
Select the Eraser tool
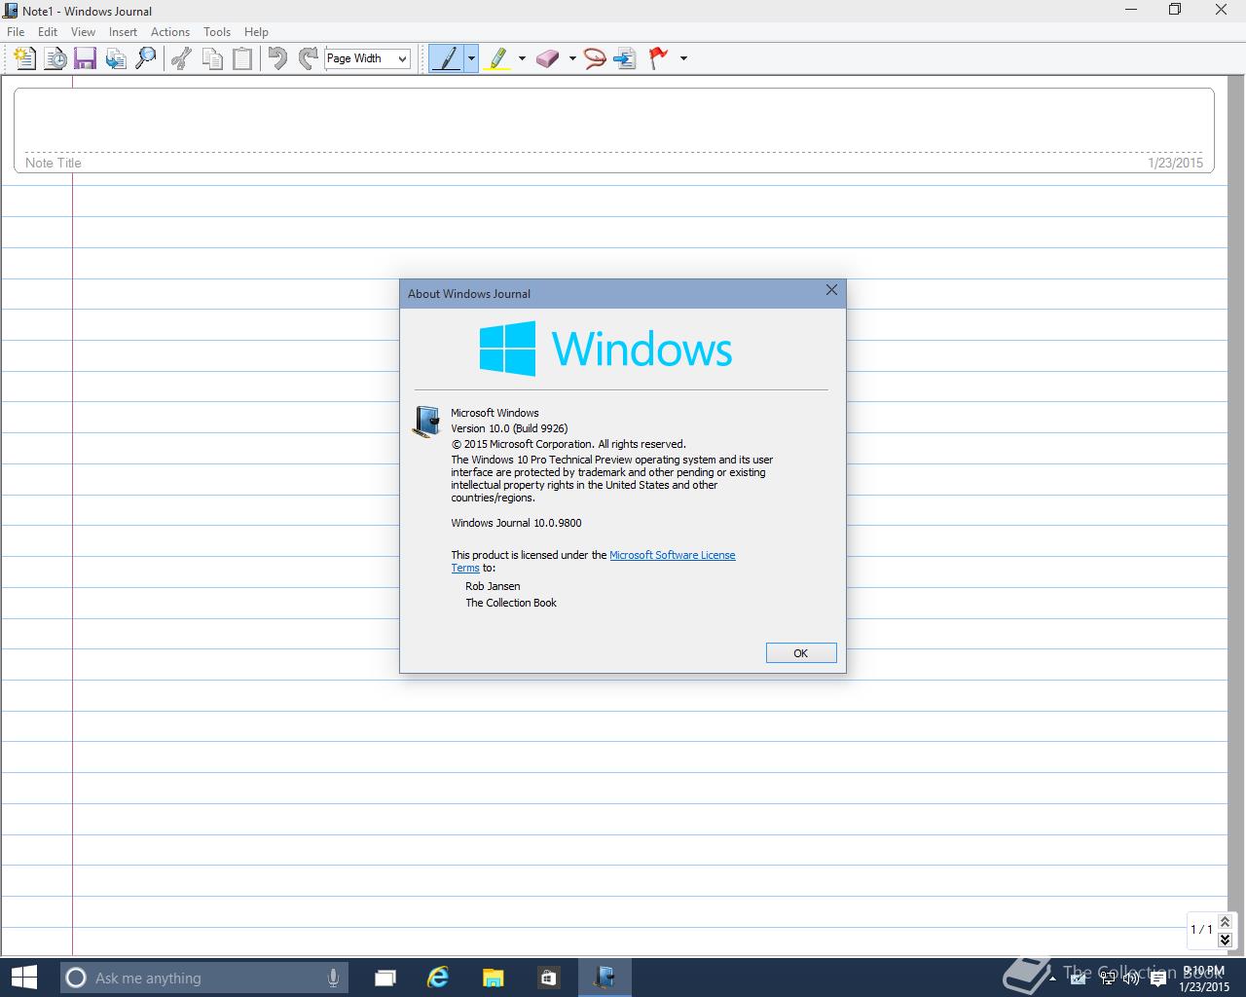[x=548, y=58]
